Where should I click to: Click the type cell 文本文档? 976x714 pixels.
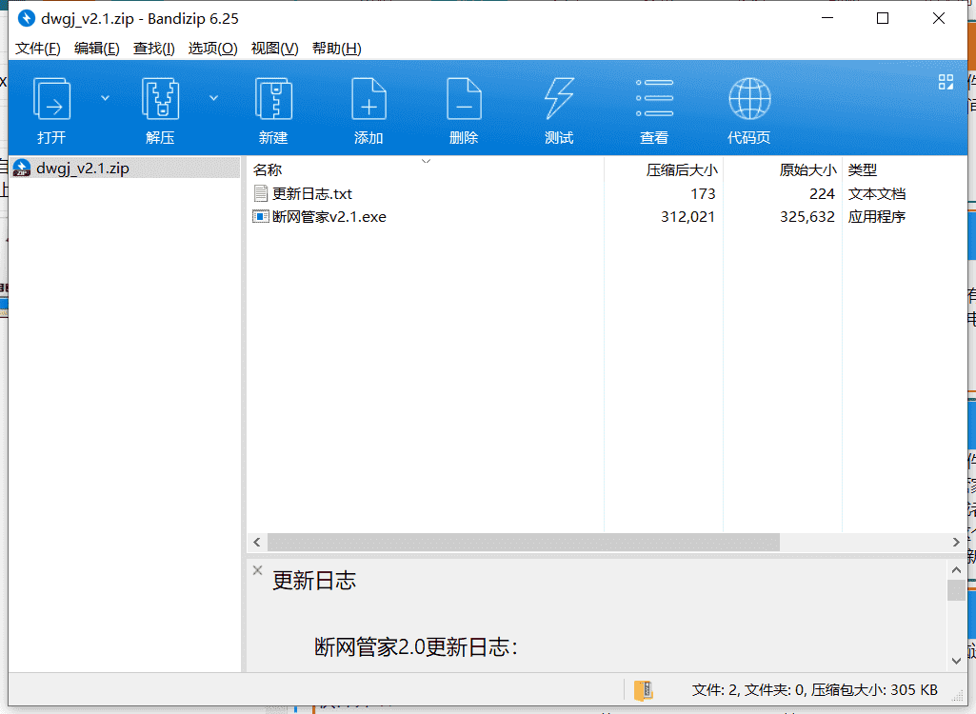click(876, 193)
